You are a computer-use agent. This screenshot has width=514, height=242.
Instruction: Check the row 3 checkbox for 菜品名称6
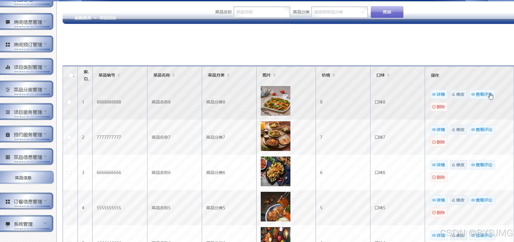tap(69, 173)
